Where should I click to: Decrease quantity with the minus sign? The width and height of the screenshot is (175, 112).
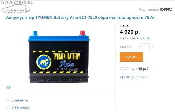137,47
